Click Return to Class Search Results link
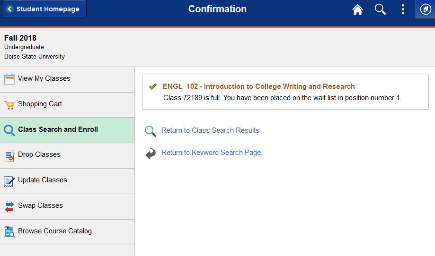Image resolution: width=435 pixels, height=256 pixels. 210,130
